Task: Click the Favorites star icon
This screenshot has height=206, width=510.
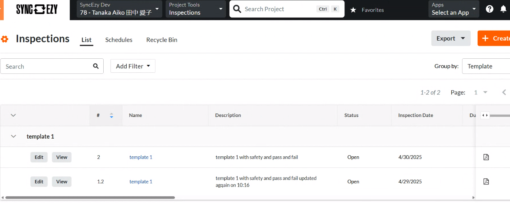Action: [353, 10]
